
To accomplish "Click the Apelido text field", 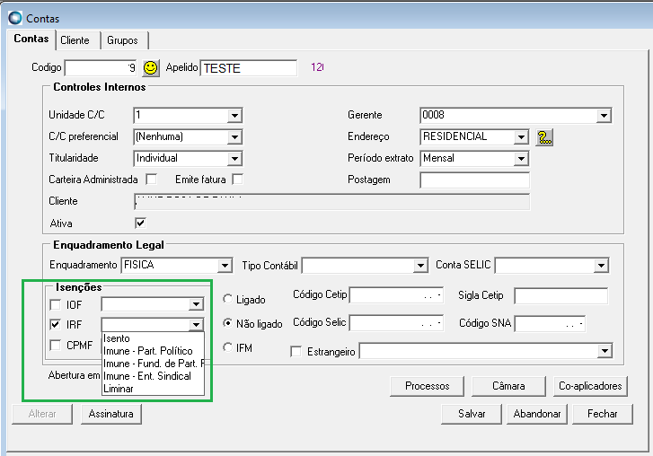I will point(249,68).
